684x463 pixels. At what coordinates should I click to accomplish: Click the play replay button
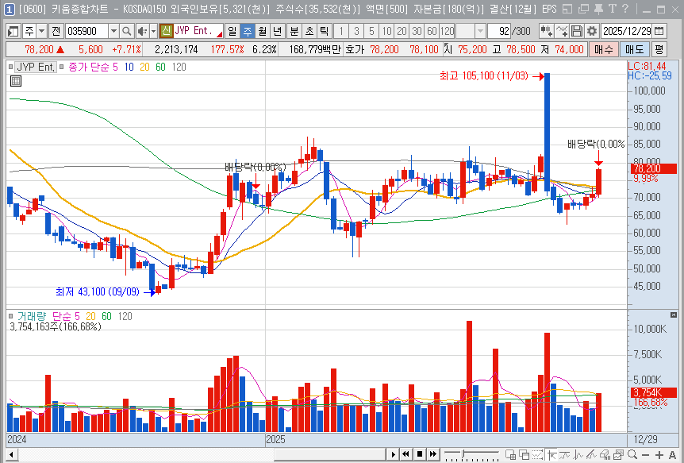click(393, 454)
